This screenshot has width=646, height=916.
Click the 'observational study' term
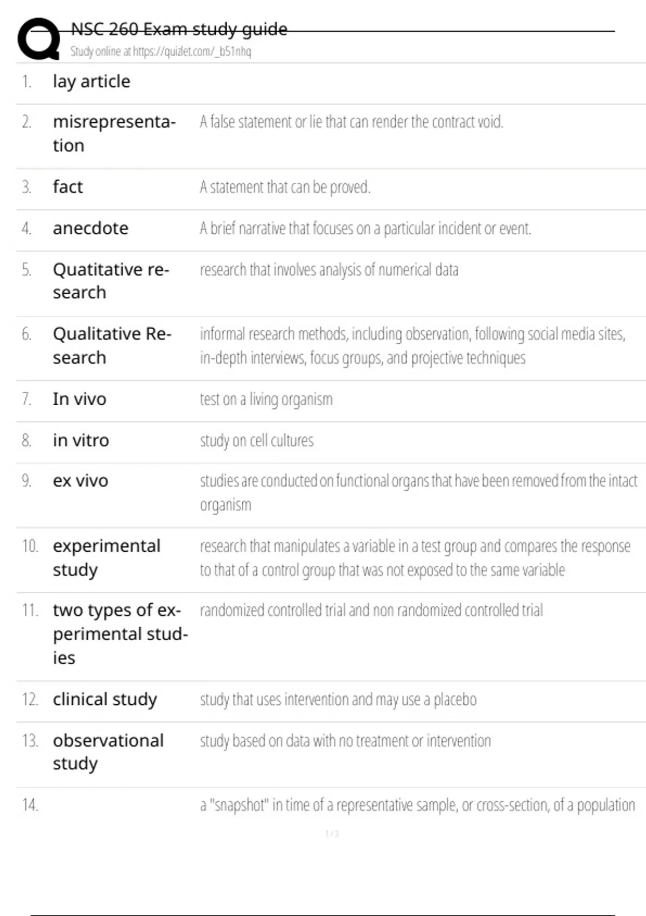[x=108, y=752]
